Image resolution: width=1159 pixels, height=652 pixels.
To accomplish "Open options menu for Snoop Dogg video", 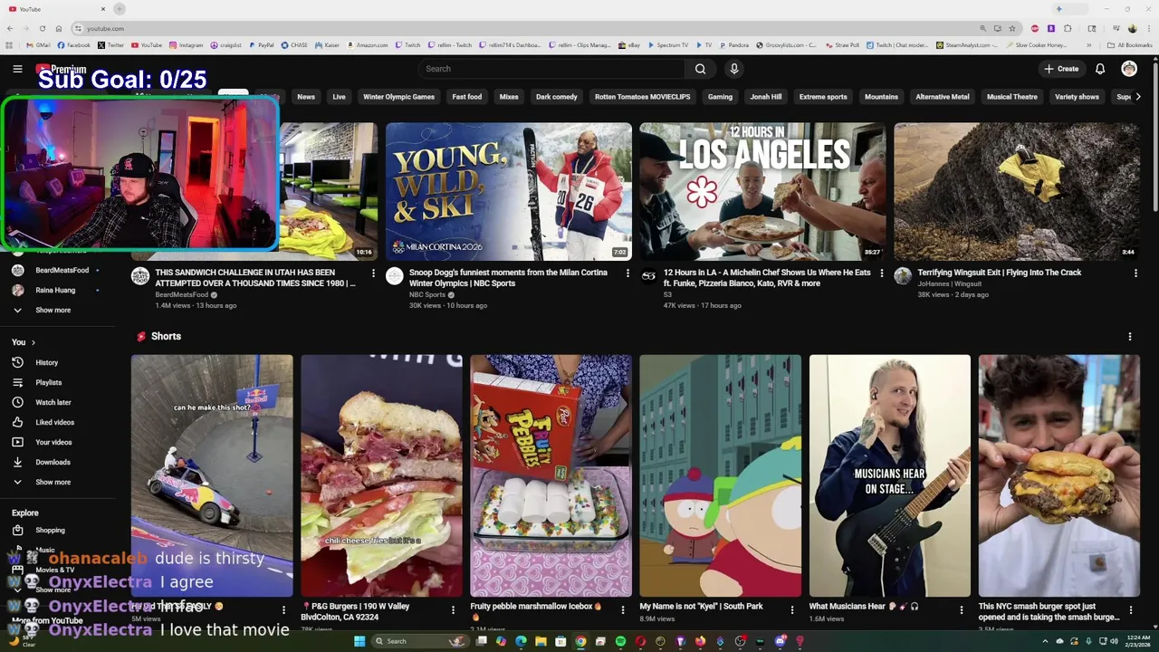I will pos(627,273).
